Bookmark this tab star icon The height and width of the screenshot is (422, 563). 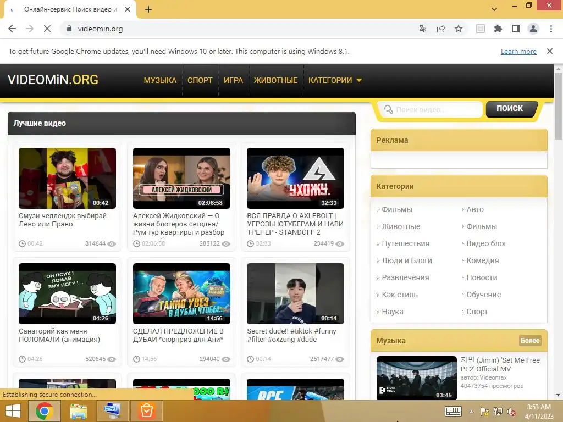coord(459,29)
